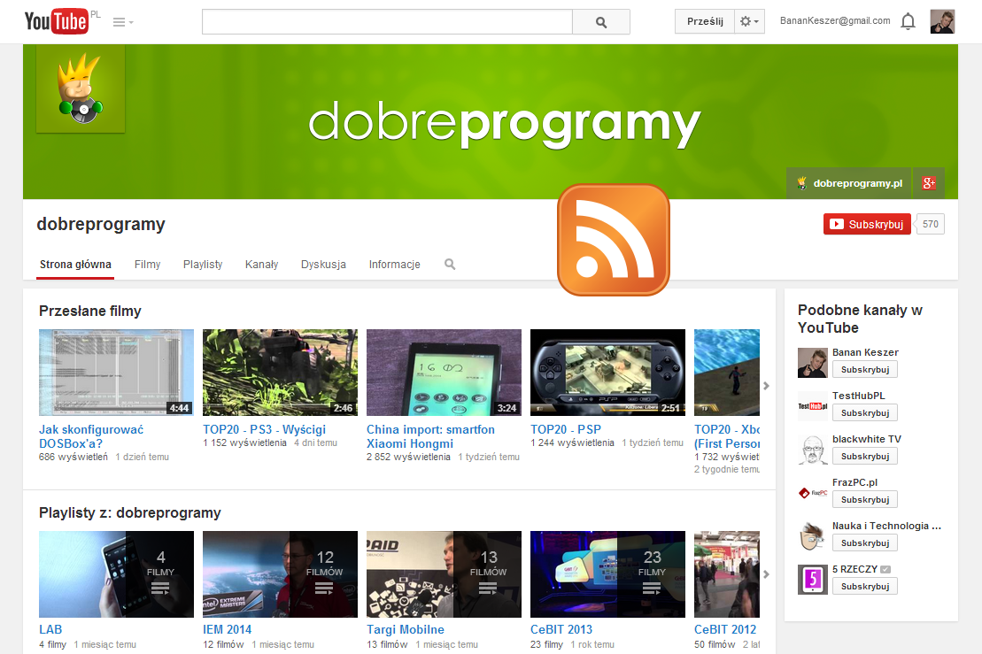The height and width of the screenshot is (654, 982).
Task: Open the TOP20 - PS3 - Wyścigi thumbnail
Action: tap(280, 373)
